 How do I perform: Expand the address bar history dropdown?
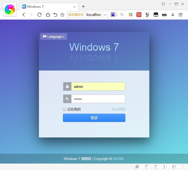coord(105,15)
